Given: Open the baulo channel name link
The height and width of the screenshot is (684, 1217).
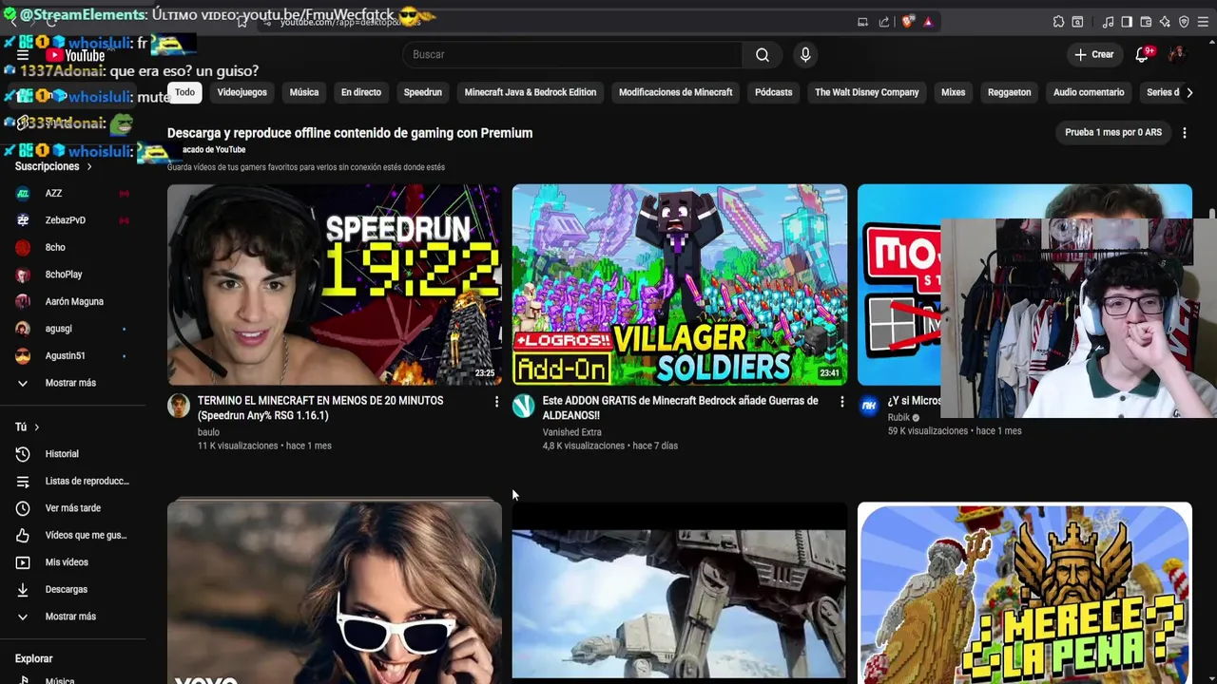Looking at the screenshot, I should (x=208, y=432).
